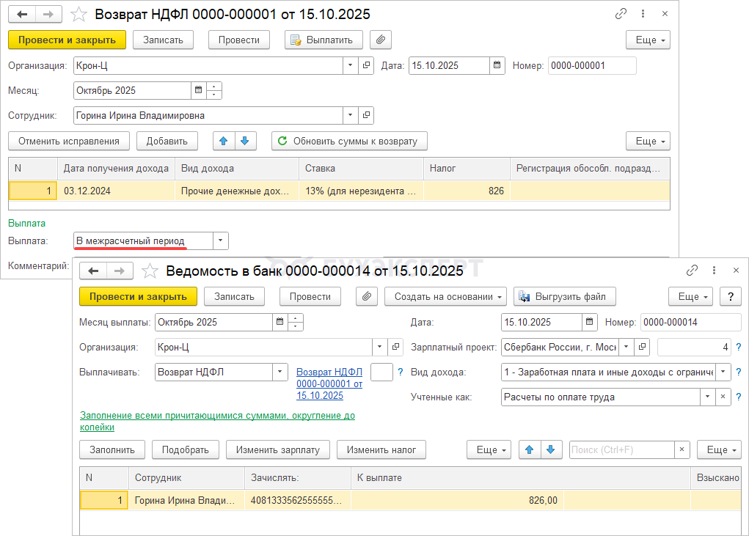This screenshot has width=749, height=536.
Task: Go back in Ведомость в банк window
Action: 93,271
